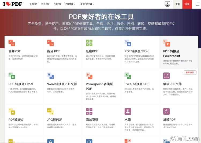Click the 压缩PDF compress icon
This screenshot has width=201, height=143.
pos(89,43)
